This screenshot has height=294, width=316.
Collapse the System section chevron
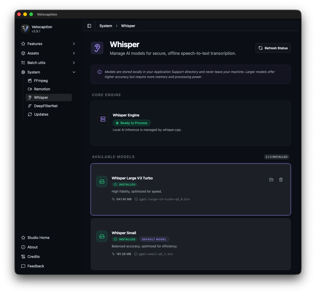click(74, 72)
